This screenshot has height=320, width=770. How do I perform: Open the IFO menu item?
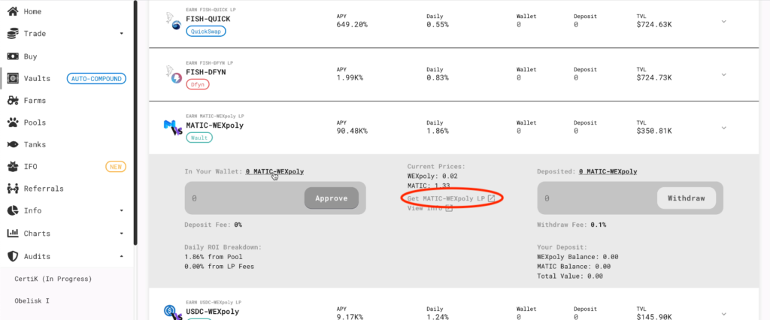67,166
